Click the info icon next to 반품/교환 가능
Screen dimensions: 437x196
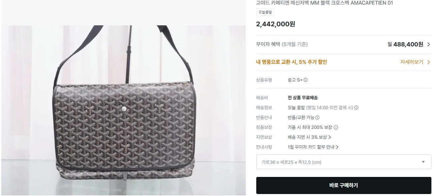coord(317,117)
